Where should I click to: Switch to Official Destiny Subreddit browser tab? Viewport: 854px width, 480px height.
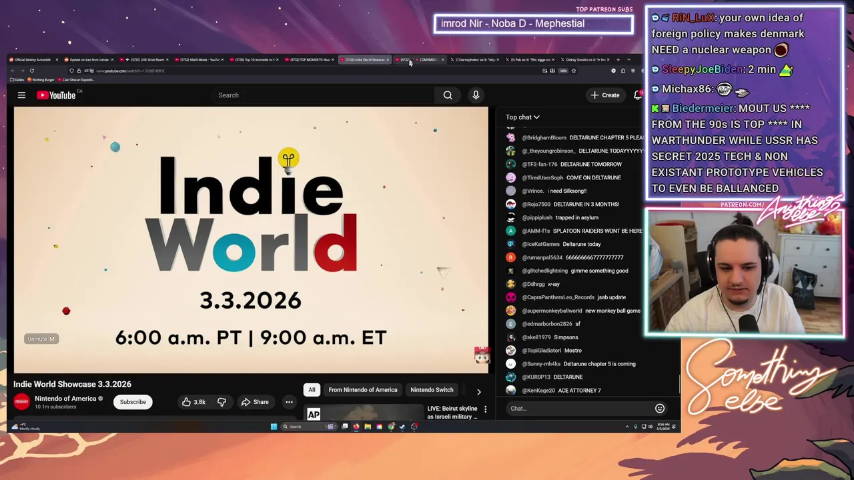(33, 60)
